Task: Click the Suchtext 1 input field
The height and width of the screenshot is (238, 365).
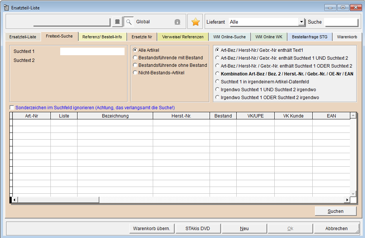Action: click(x=93, y=51)
